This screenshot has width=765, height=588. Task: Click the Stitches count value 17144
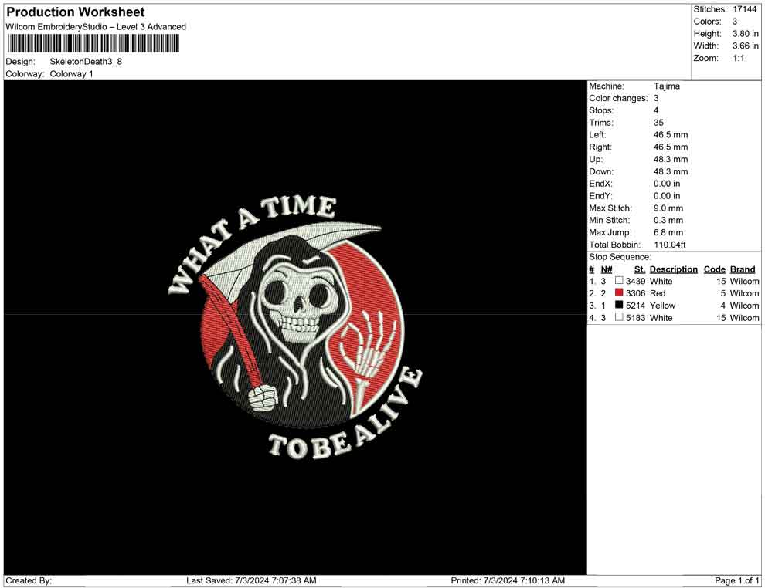click(x=746, y=9)
